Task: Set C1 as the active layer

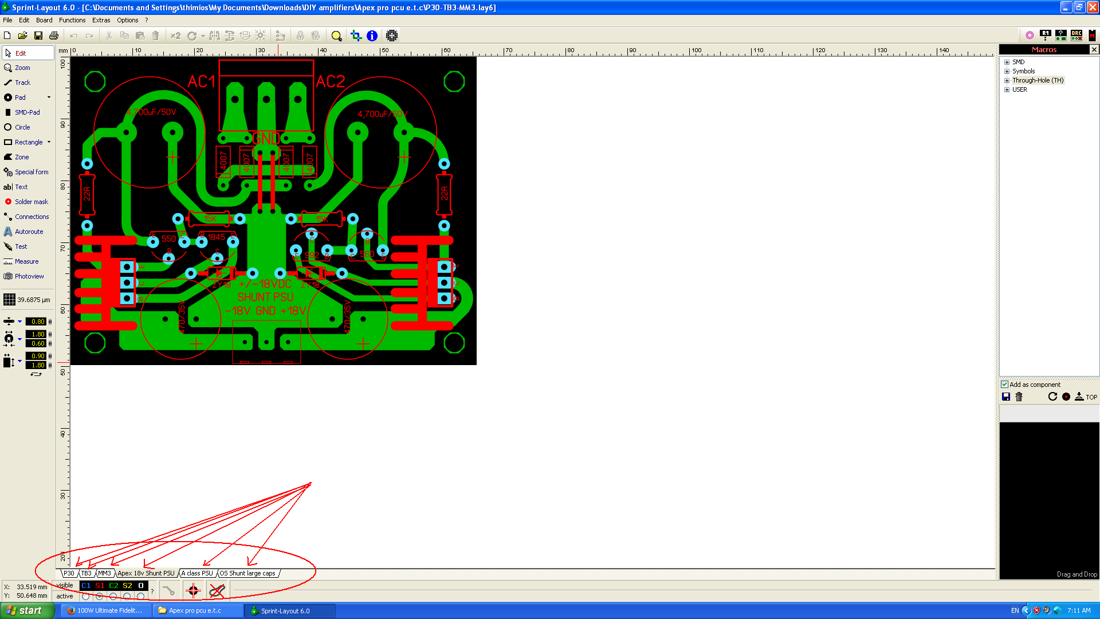Action: (86, 596)
